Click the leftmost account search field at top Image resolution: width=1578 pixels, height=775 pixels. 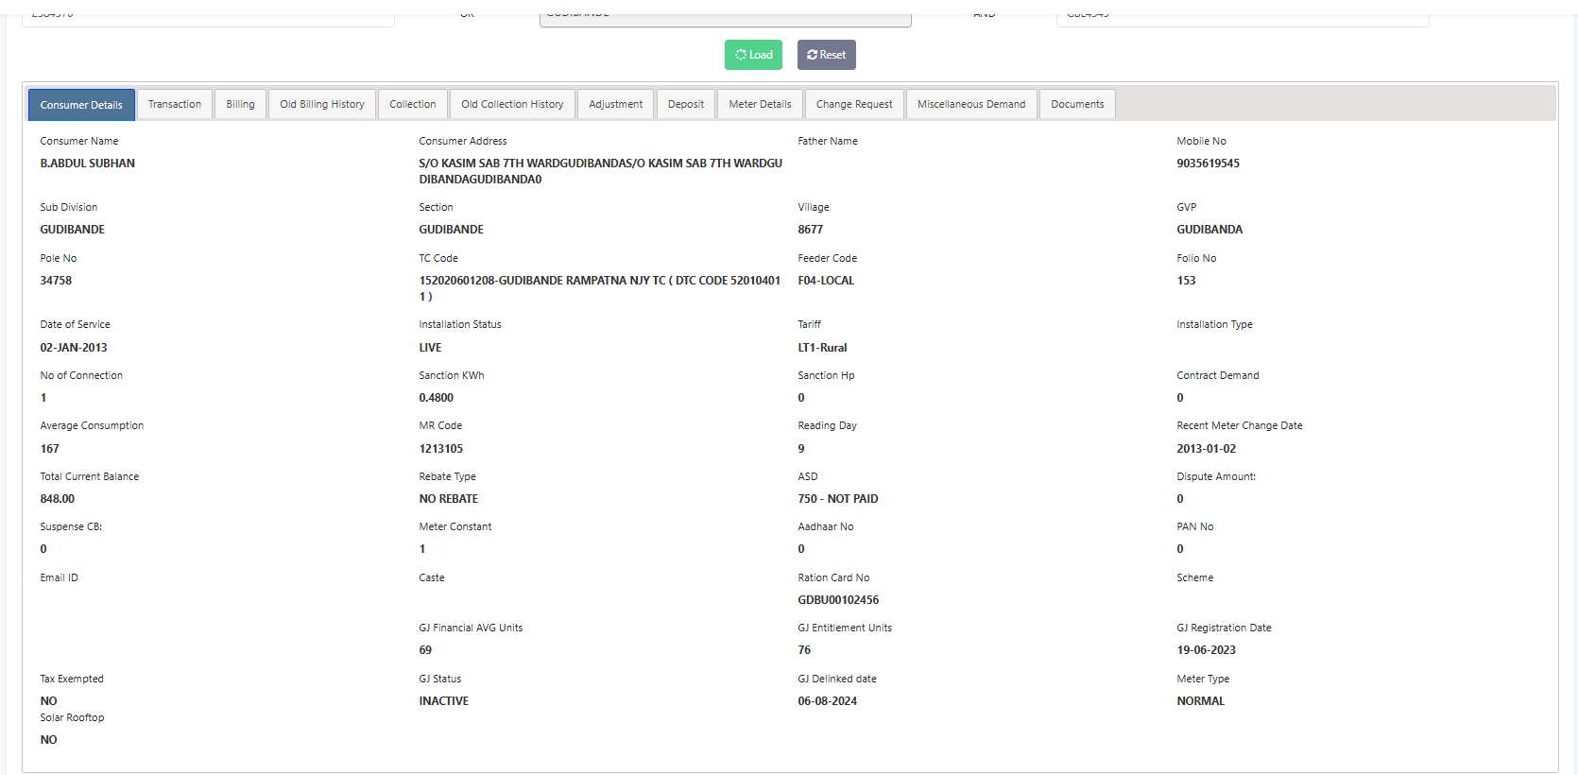tap(208, 18)
